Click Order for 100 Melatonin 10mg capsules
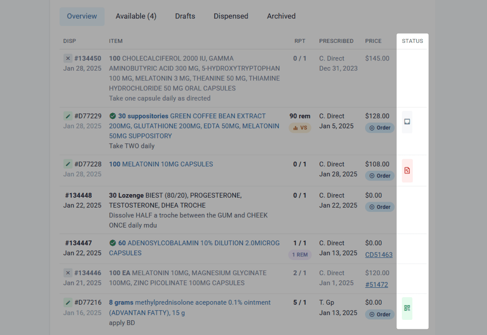The width and height of the screenshot is (487, 335). [380, 176]
